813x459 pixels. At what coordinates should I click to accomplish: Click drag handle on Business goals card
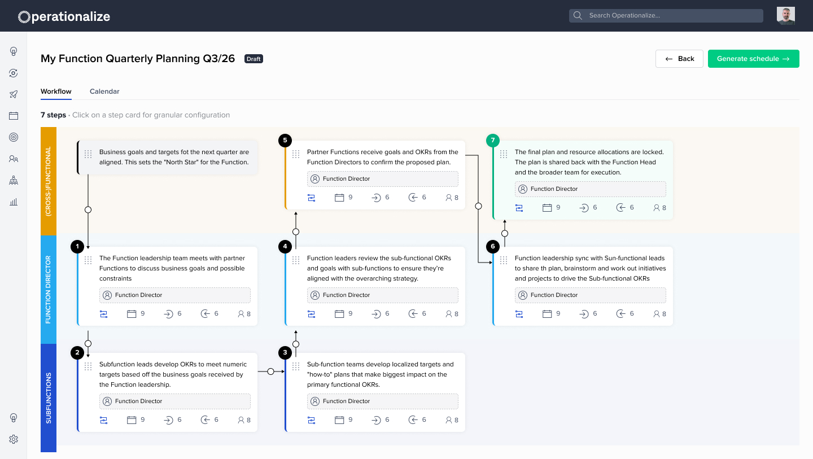coord(88,154)
